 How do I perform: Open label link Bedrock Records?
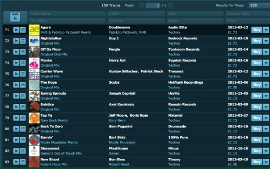tap(183, 38)
